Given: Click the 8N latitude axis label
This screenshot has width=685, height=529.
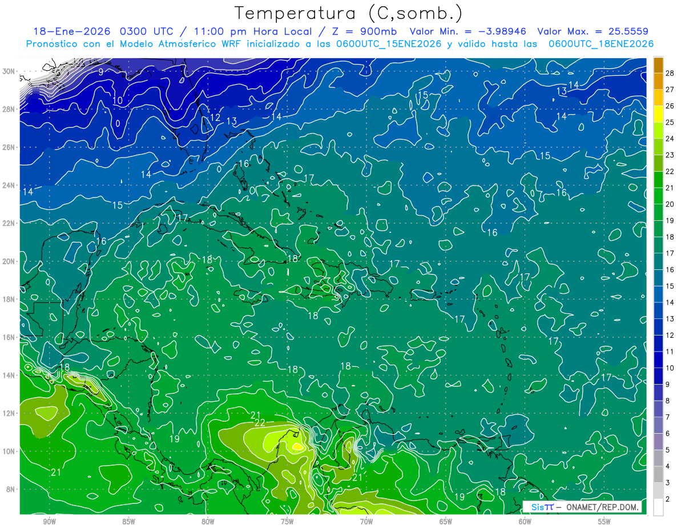Looking at the screenshot, I should click(x=11, y=489).
